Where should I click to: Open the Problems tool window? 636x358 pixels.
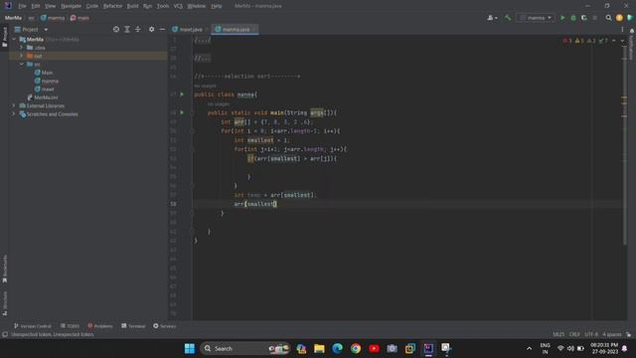pos(99,326)
